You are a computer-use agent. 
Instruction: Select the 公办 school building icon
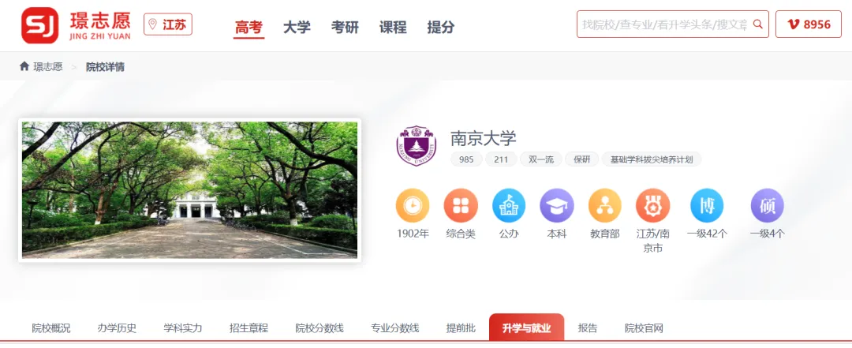point(509,205)
